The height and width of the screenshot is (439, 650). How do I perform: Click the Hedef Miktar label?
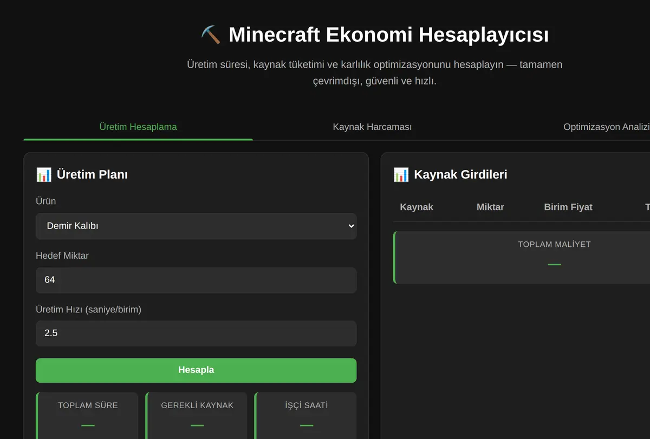point(62,255)
